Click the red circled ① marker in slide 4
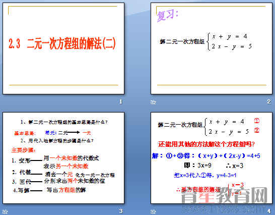275x215 pixels. coord(256,121)
